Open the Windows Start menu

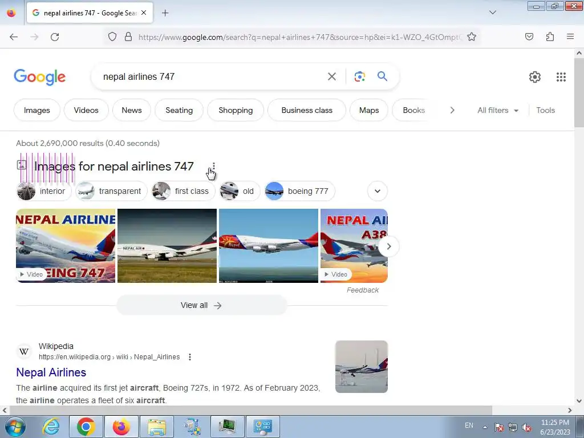[15, 427]
